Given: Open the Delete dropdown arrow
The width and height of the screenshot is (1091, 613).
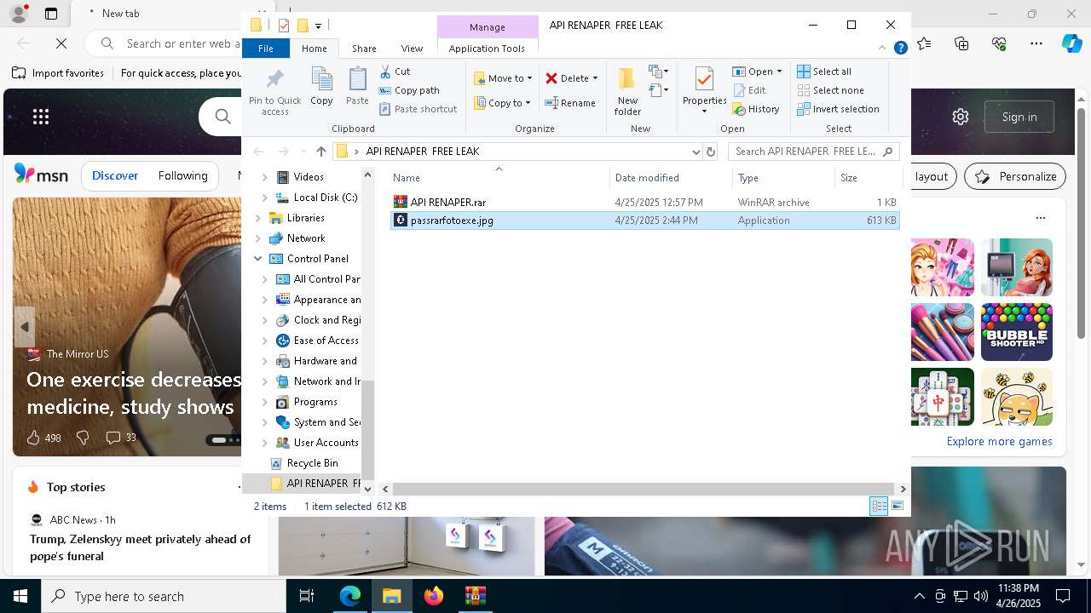Looking at the screenshot, I should pyautogui.click(x=595, y=78).
